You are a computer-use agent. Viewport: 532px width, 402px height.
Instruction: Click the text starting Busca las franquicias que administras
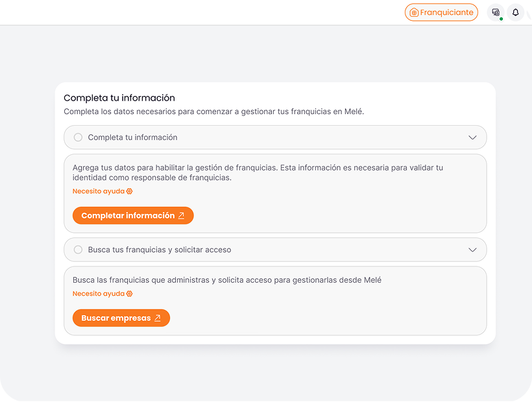point(227,280)
